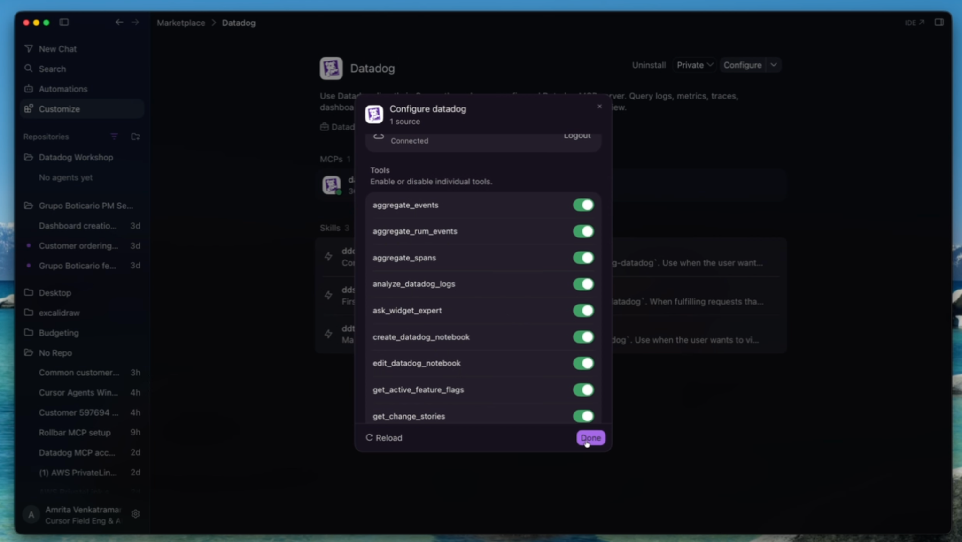Click the Marketplace breadcrumb
Image resolution: width=962 pixels, height=542 pixels.
[181, 23]
